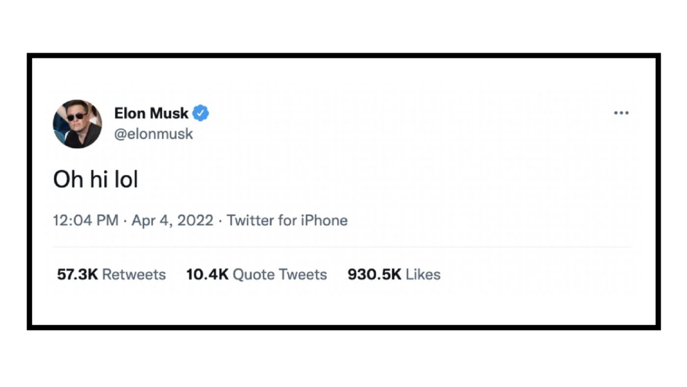The width and height of the screenshot is (687, 387).
Task: Click the Apr 4, 2022 date
Action: tap(172, 221)
